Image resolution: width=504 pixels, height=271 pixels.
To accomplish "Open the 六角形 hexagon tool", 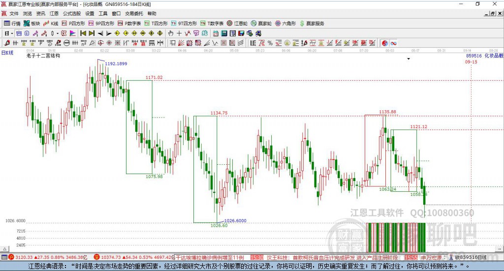I will 285,24.
